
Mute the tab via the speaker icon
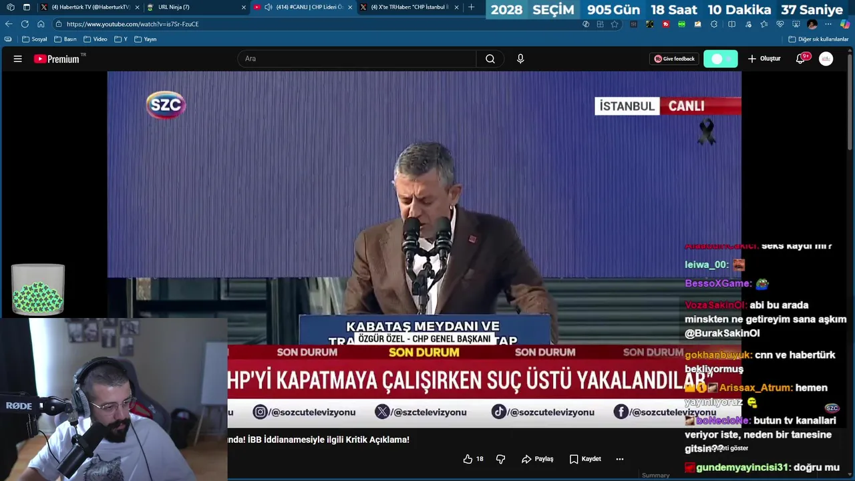point(268,7)
